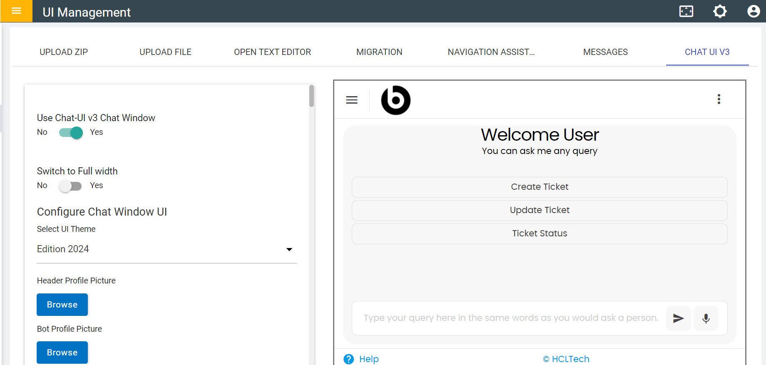Browse for a Header Profile Picture
Screen dimensions: 766x365
click(x=62, y=305)
